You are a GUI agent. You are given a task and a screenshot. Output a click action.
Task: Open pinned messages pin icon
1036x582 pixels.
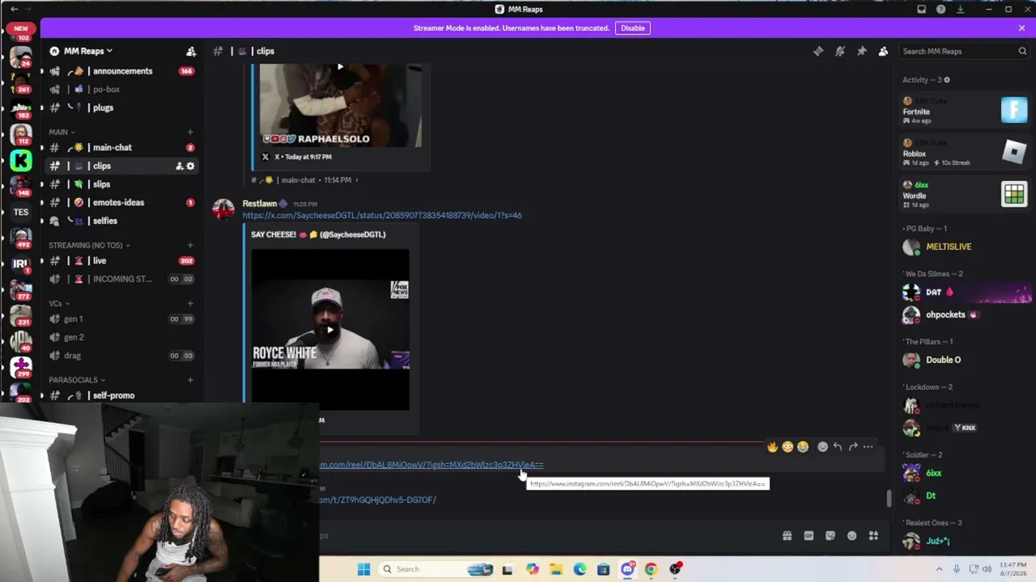click(x=862, y=51)
